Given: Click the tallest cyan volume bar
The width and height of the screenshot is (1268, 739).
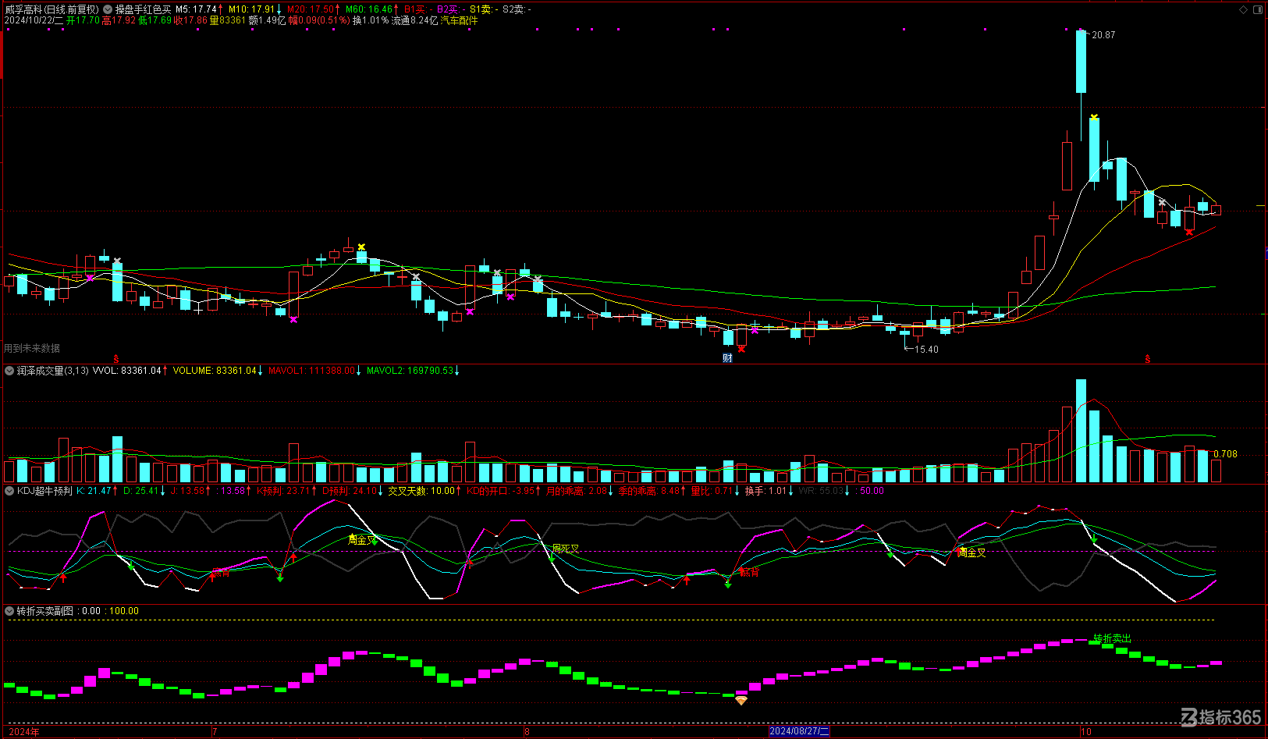Looking at the screenshot, I should (1081, 431).
